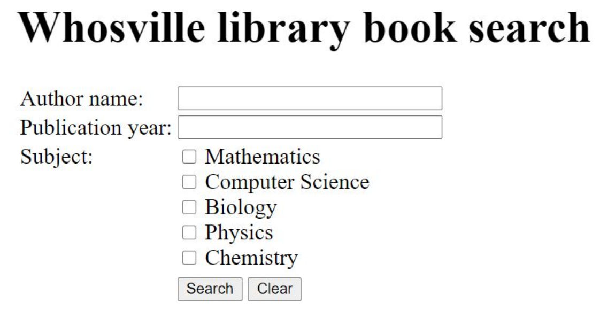Image resolution: width=600 pixels, height=310 pixels.
Task: Click the "Mathematics" label text
Action: tap(263, 157)
